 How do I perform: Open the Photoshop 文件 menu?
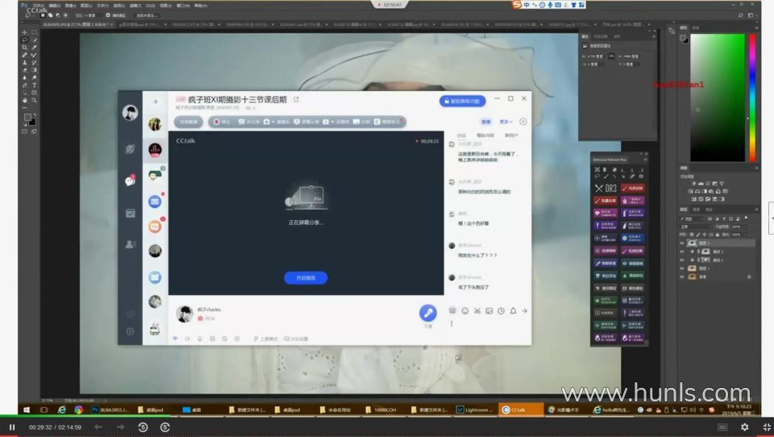[x=39, y=5]
